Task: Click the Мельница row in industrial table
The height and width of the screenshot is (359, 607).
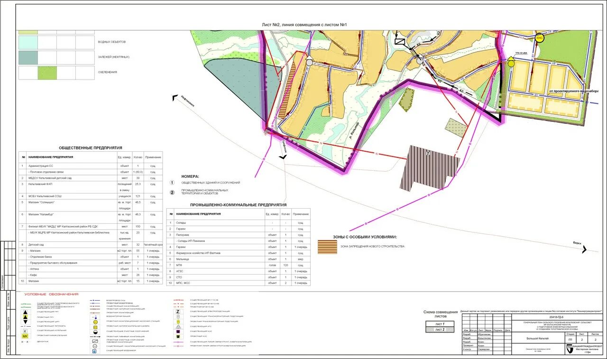Action: [x=239, y=259]
